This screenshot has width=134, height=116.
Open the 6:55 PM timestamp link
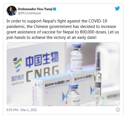coord(12,110)
